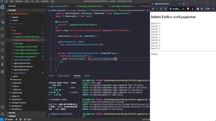
Task: Expand the .vscode folder
Action: [15, 20]
